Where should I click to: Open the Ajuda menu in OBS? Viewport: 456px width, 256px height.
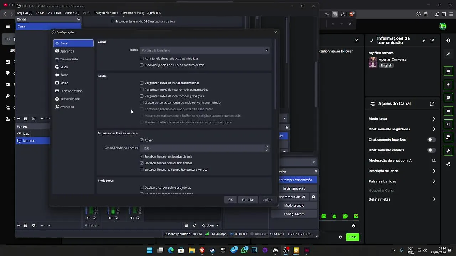[x=154, y=13]
